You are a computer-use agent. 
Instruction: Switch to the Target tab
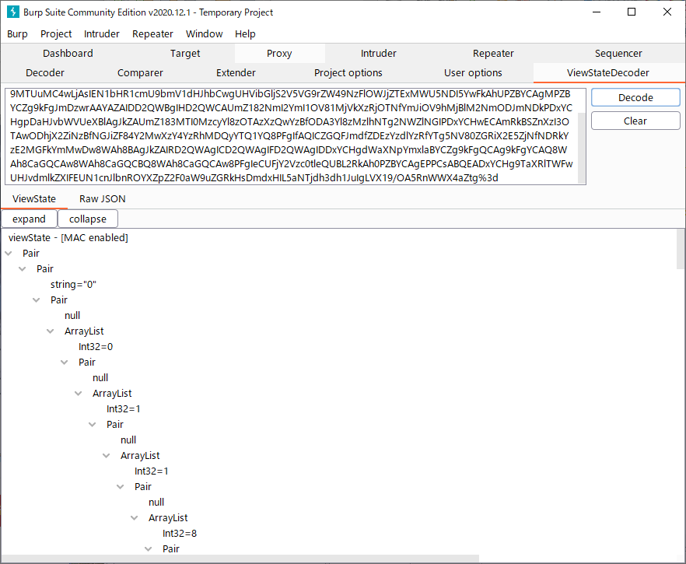[x=185, y=54]
